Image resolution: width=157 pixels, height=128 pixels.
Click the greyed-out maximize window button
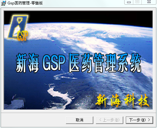click(137, 2)
